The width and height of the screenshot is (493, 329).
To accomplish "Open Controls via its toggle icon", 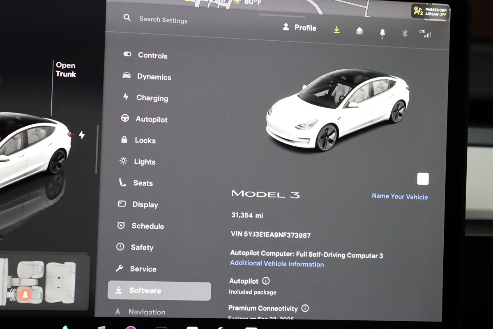I will click(127, 54).
